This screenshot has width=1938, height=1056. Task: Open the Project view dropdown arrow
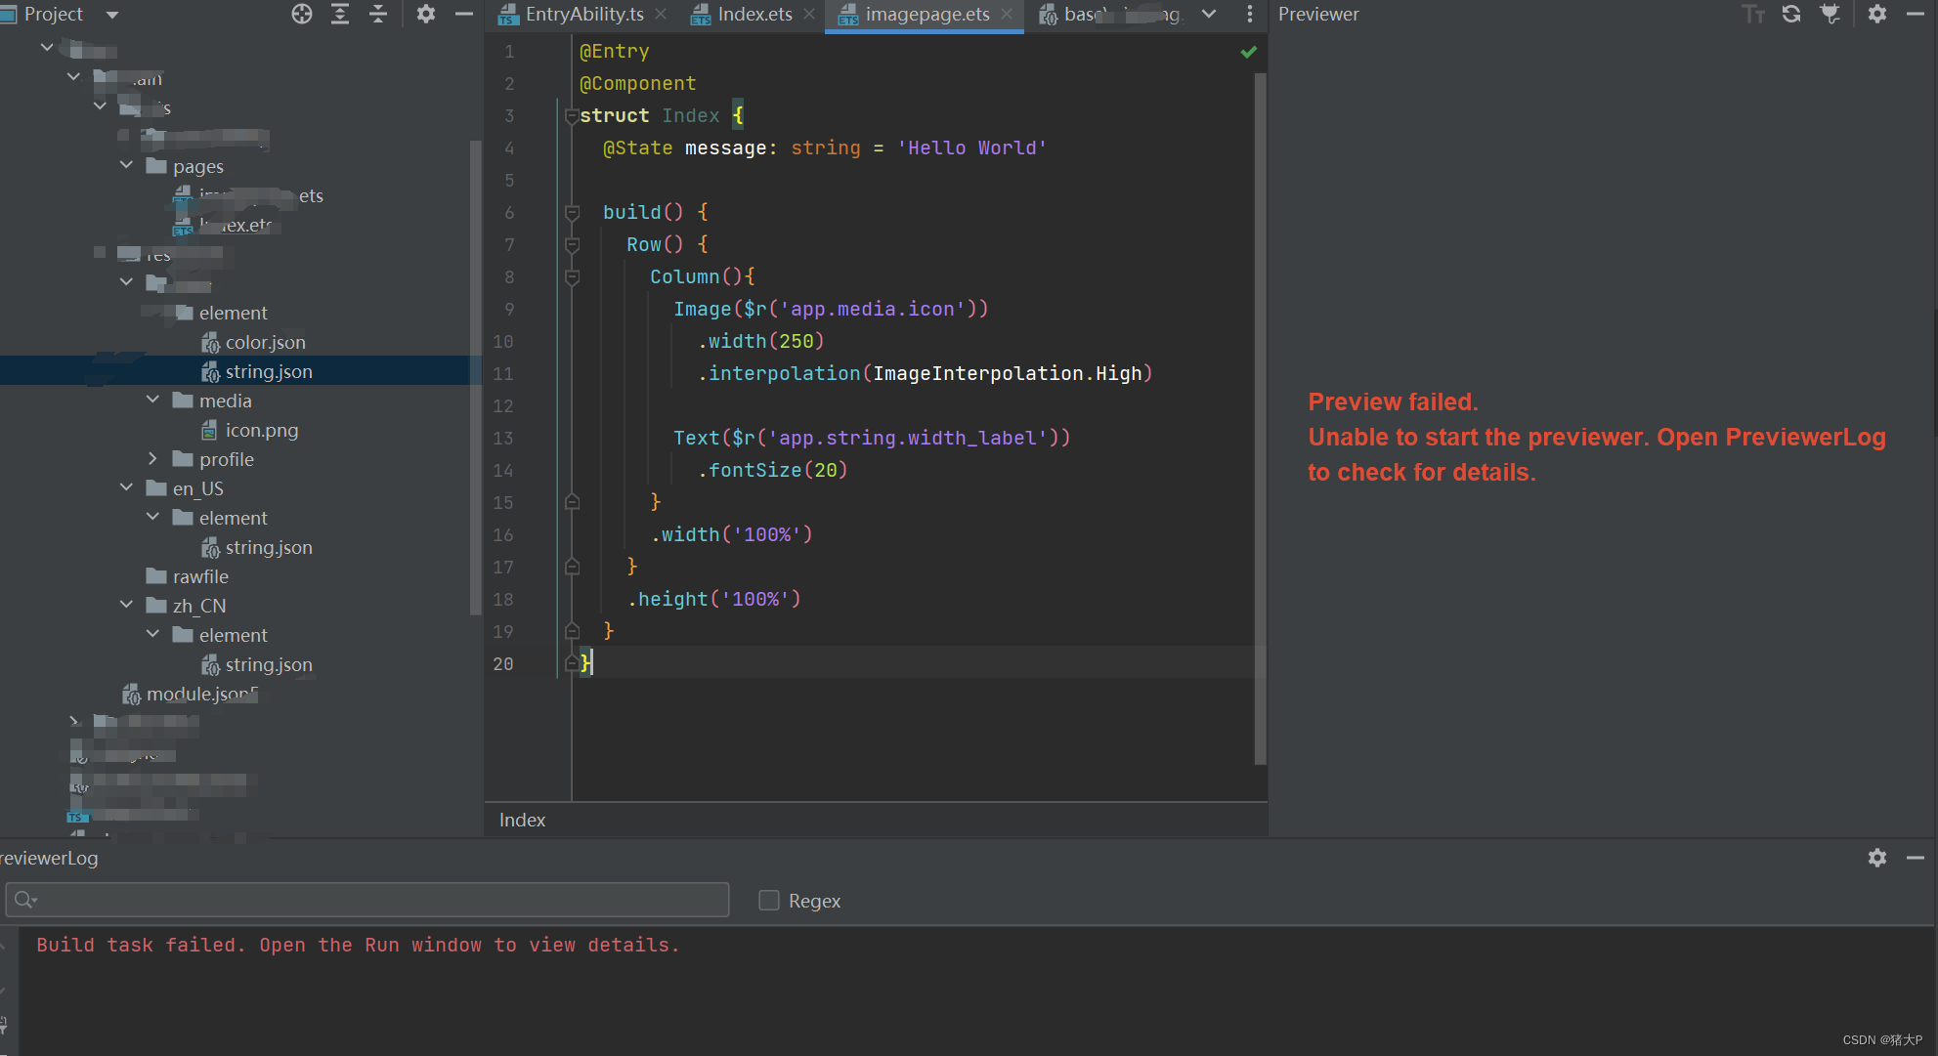[x=111, y=15]
